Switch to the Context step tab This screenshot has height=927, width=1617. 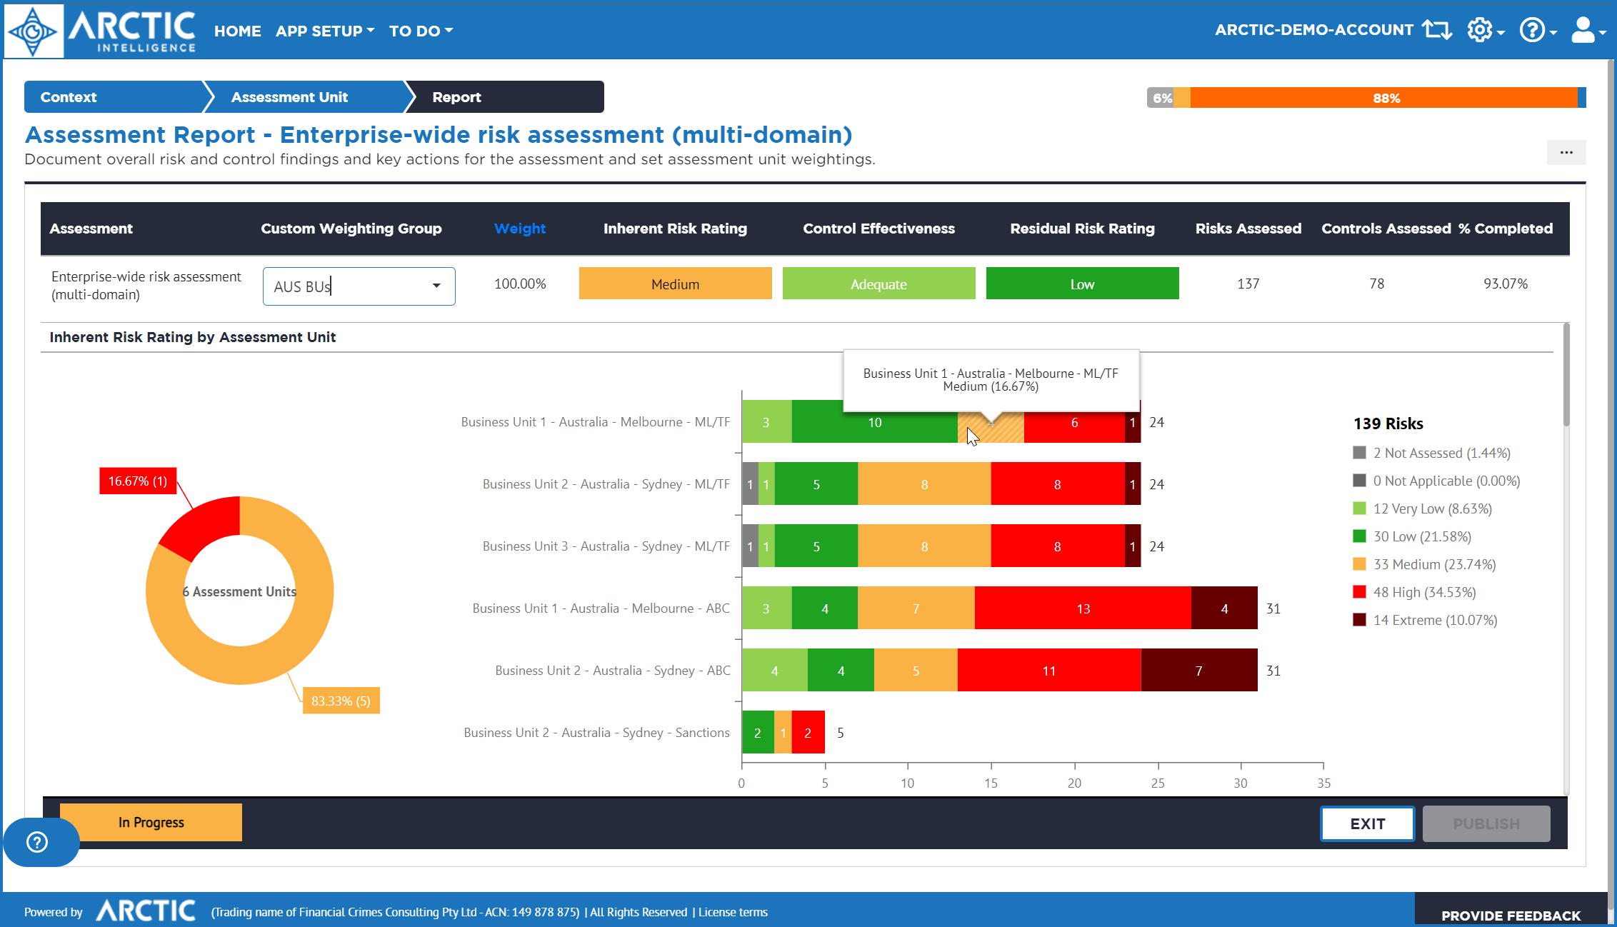114,97
